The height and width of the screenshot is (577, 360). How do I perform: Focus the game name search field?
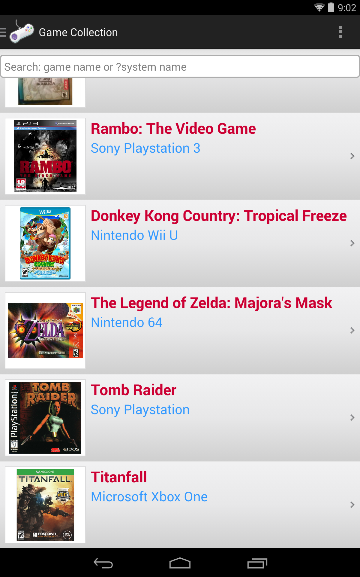click(x=180, y=67)
